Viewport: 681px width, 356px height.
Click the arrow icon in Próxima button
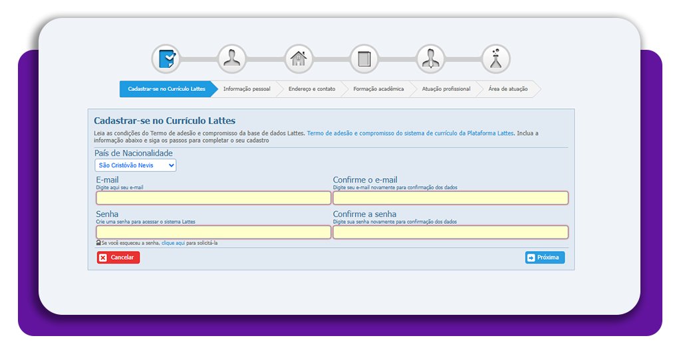click(x=531, y=258)
